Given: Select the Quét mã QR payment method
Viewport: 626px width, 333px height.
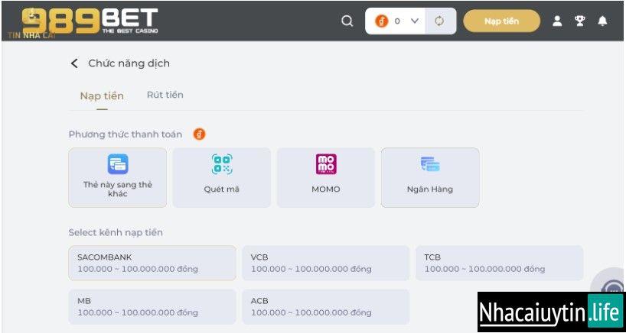Looking at the screenshot, I should click(221, 177).
